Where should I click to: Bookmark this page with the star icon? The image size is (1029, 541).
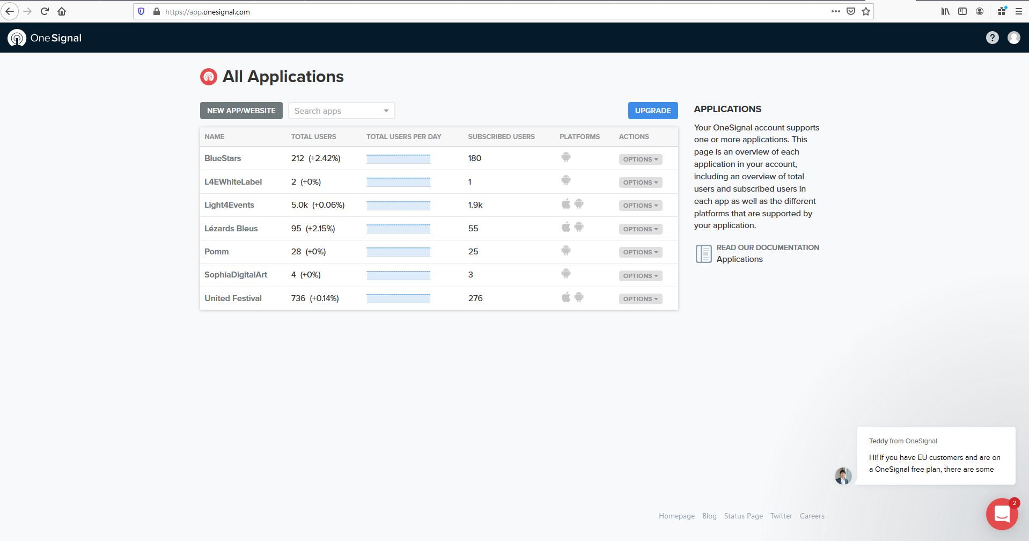pos(865,11)
